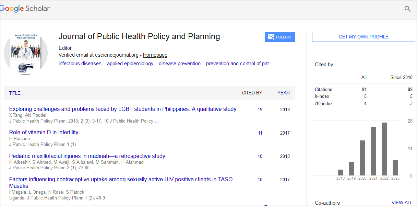Open the Homepage link
Screen dimensions: 417x206
pyautogui.click(x=155, y=55)
